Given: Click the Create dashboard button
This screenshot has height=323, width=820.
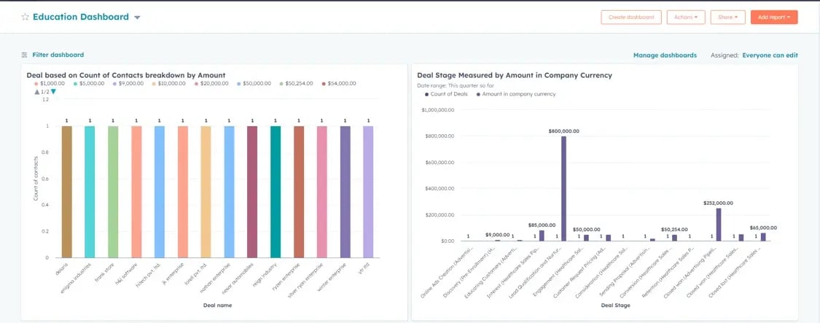Looking at the screenshot, I should pos(631,17).
